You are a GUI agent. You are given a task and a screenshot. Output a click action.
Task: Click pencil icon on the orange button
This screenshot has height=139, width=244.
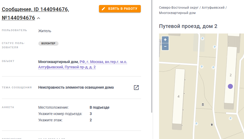tap(103, 9)
